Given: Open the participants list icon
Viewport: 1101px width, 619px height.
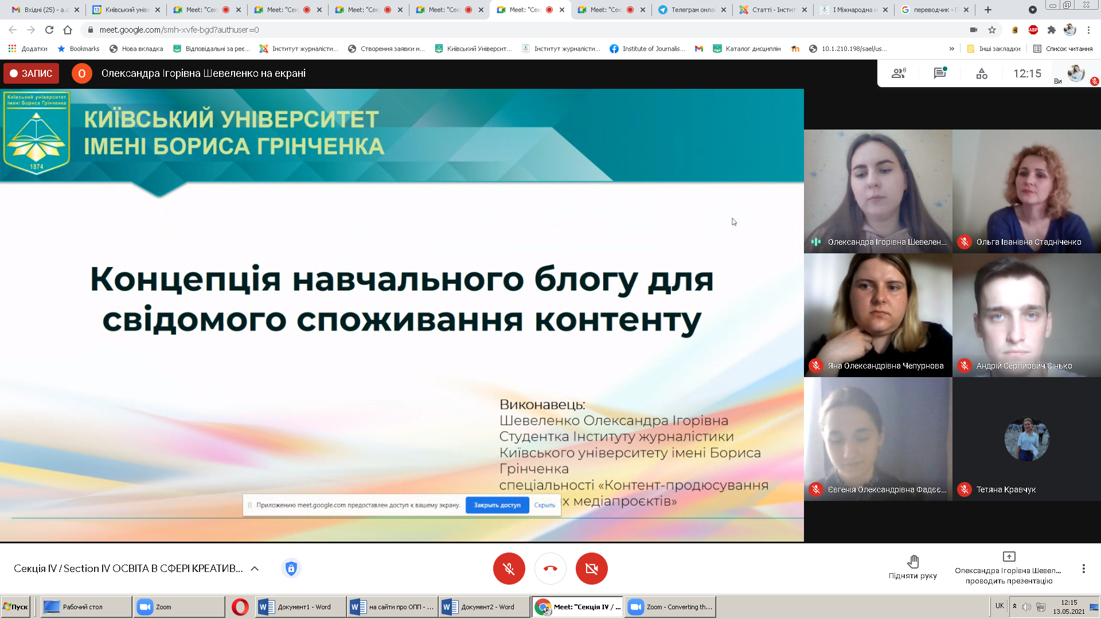Looking at the screenshot, I should 898,73.
